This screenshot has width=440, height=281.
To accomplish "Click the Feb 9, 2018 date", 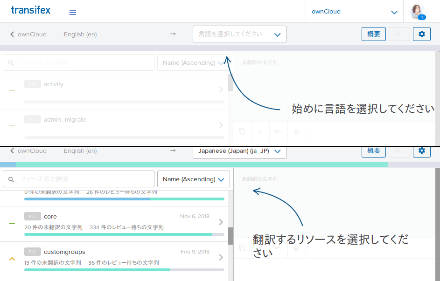I will tap(195, 252).
